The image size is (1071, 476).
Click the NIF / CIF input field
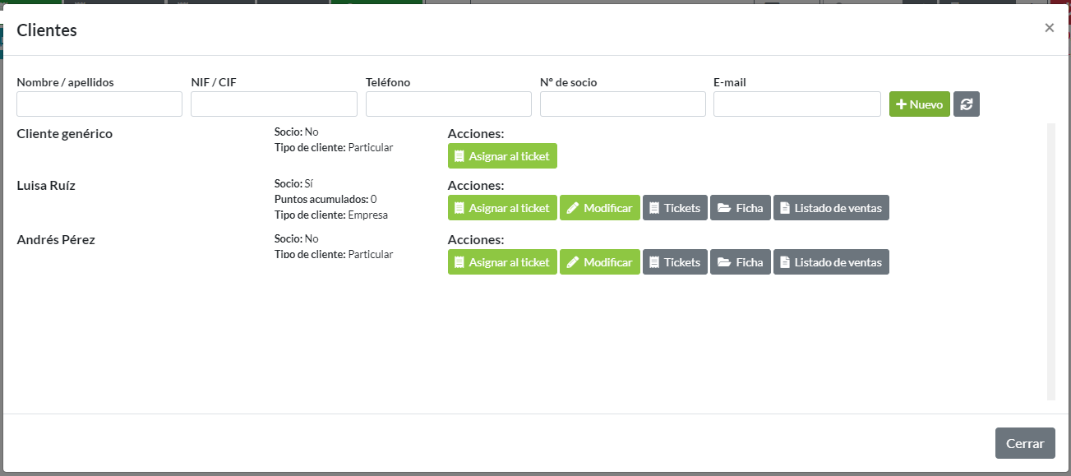tap(274, 104)
